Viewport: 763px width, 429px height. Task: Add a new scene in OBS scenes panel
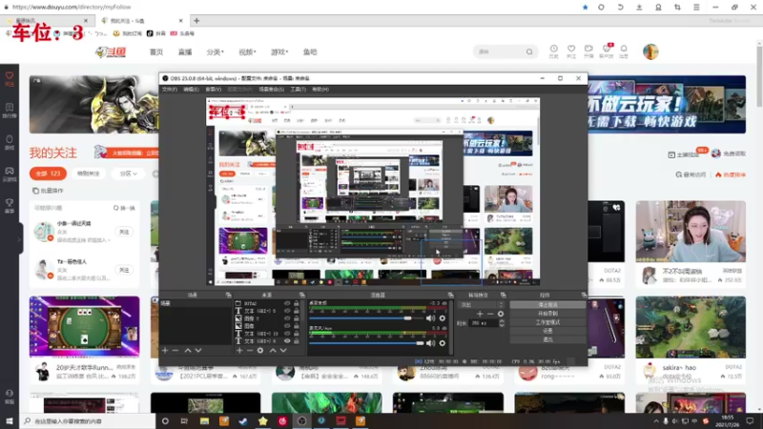coord(165,350)
